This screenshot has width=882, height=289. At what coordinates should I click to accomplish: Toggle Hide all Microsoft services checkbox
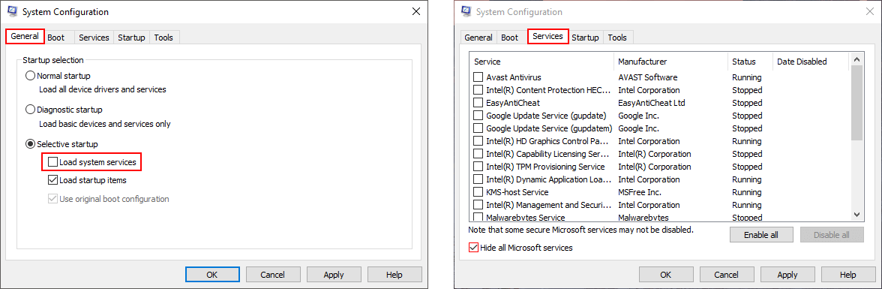click(x=474, y=247)
